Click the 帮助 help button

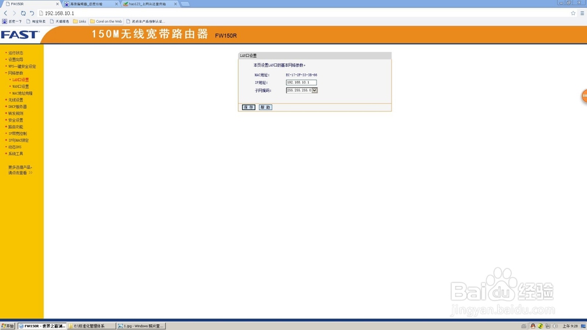coord(265,107)
